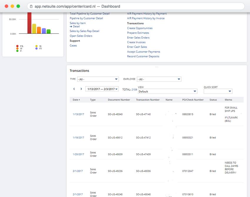
Task: Click Create Opportunities link
Action: click(140, 28)
